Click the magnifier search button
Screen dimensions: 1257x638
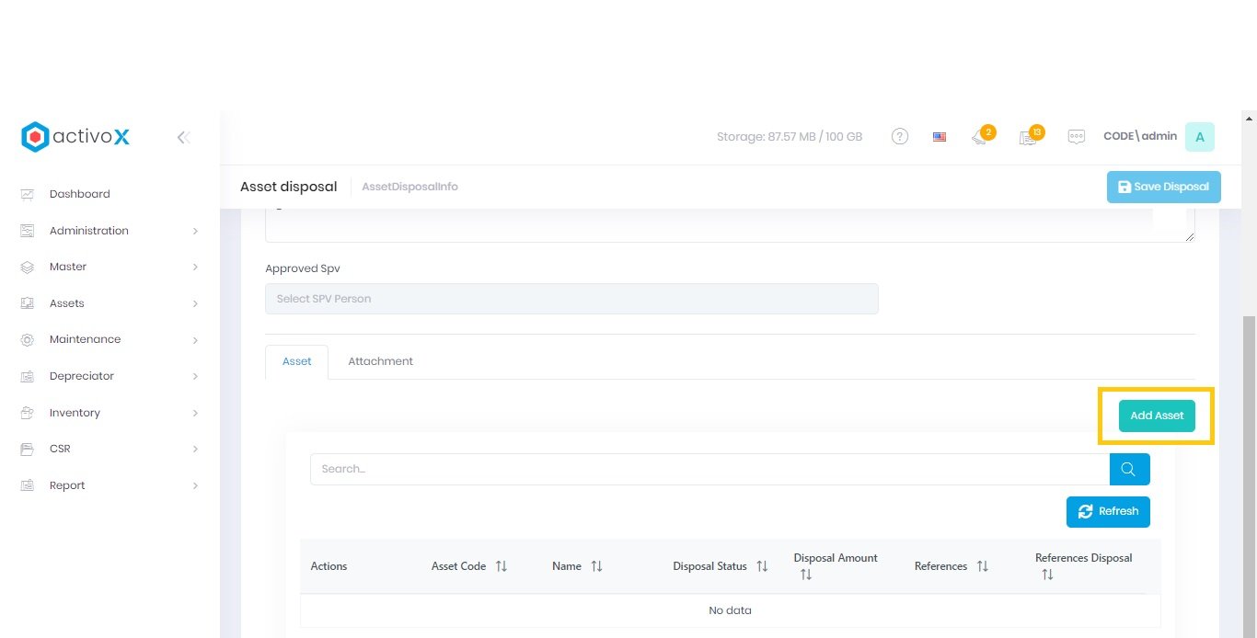pos(1129,469)
